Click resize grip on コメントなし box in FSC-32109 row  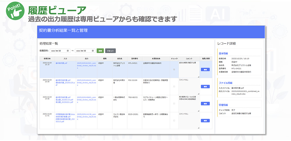[x=198, y=94]
